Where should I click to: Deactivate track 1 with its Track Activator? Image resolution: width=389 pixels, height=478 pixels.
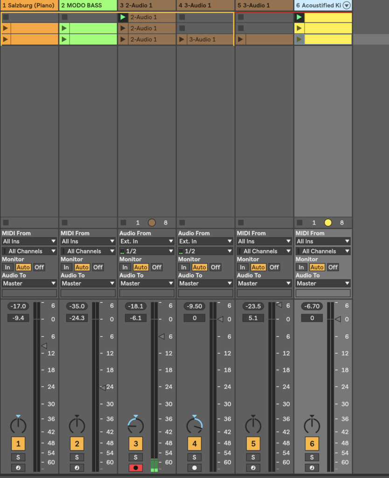point(18,443)
